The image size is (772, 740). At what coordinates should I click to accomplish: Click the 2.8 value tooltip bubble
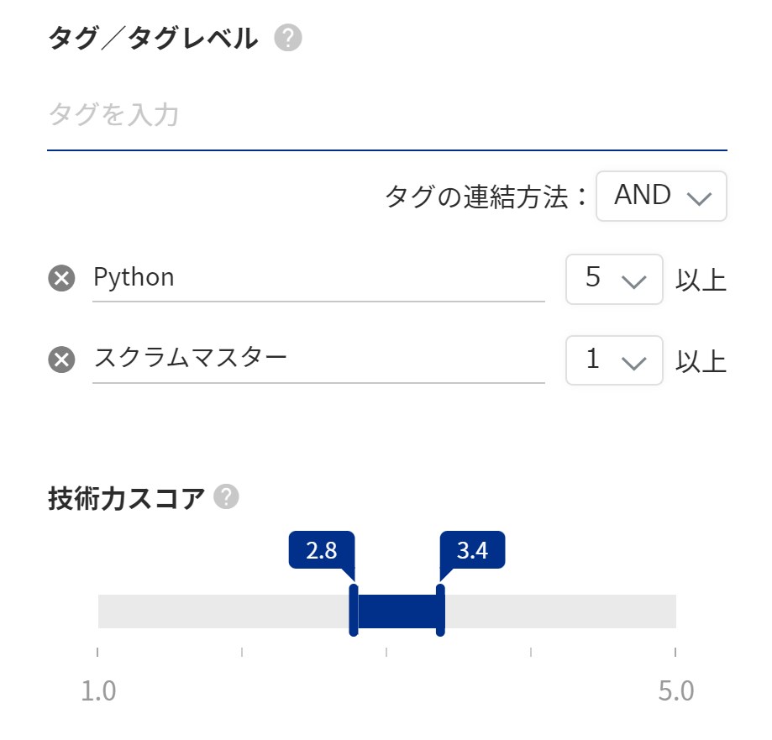[322, 550]
